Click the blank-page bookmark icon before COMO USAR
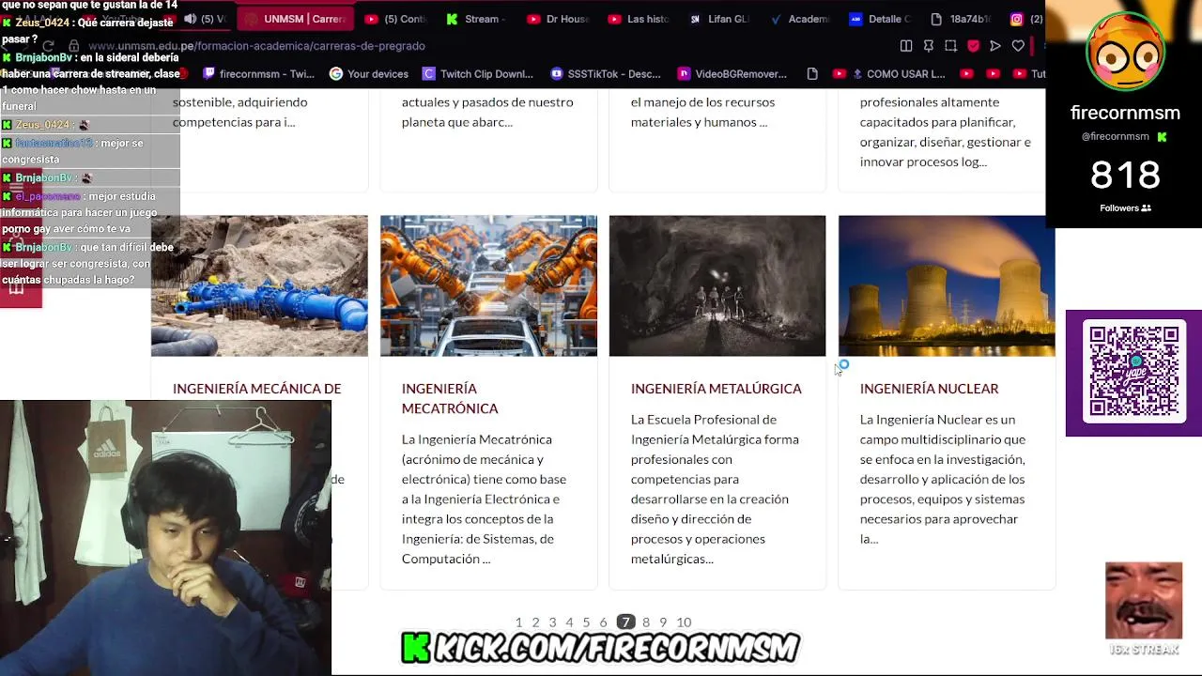1202x676 pixels. [812, 73]
